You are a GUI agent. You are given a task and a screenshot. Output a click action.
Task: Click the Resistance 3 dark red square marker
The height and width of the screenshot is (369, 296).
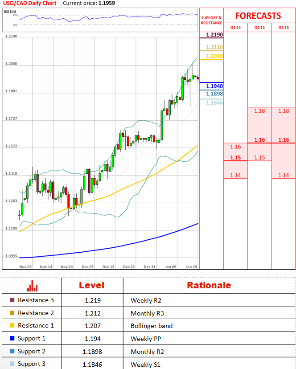pyautogui.click(x=12, y=300)
